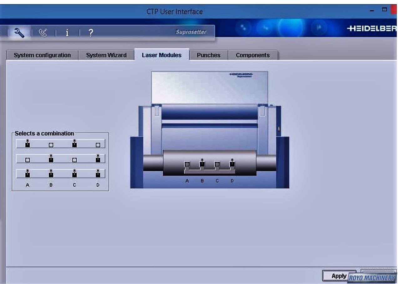Open the Components tab
The height and width of the screenshot is (284, 398).
[x=253, y=55]
